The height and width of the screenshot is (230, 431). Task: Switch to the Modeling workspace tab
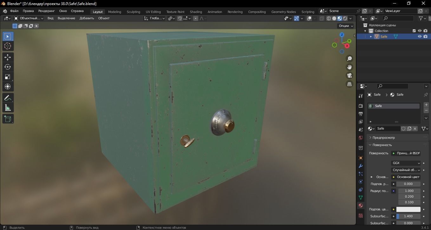point(114,12)
